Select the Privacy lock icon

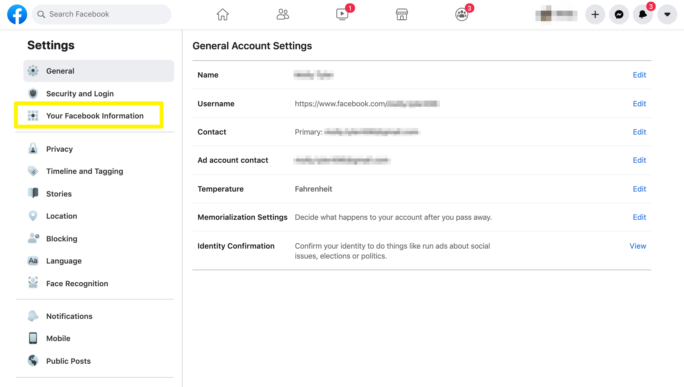pos(32,149)
